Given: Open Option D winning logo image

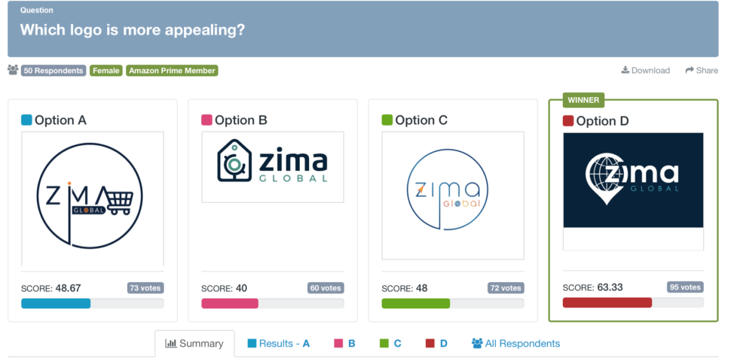Looking at the screenshot, I should (x=633, y=181).
